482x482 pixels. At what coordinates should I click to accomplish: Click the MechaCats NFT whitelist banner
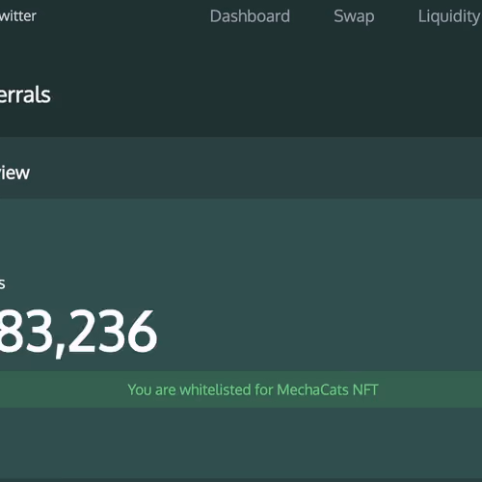tap(241, 389)
